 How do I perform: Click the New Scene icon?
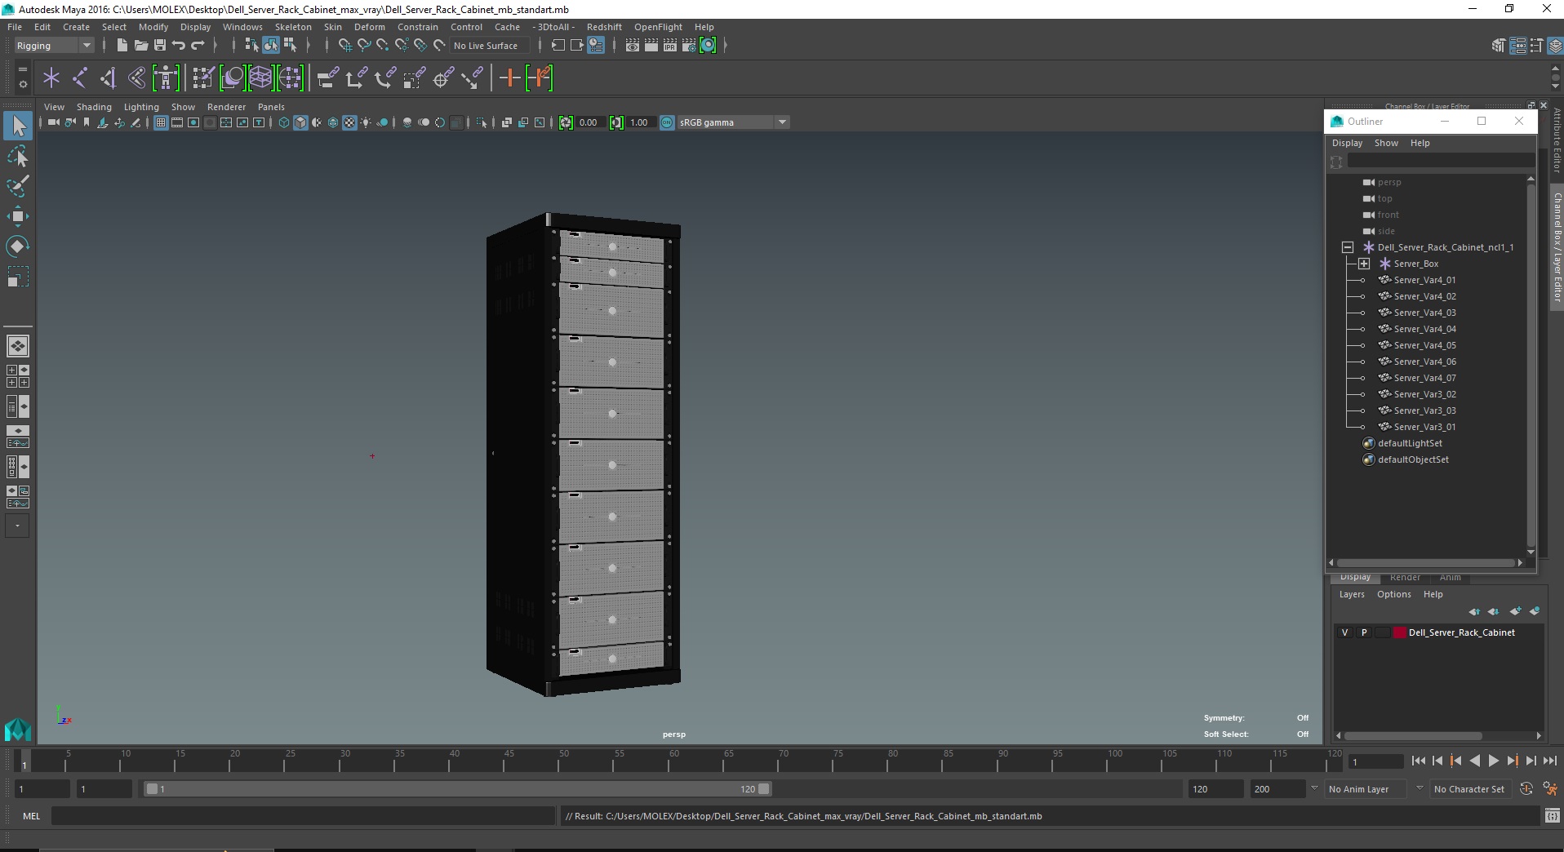[122, 46]
